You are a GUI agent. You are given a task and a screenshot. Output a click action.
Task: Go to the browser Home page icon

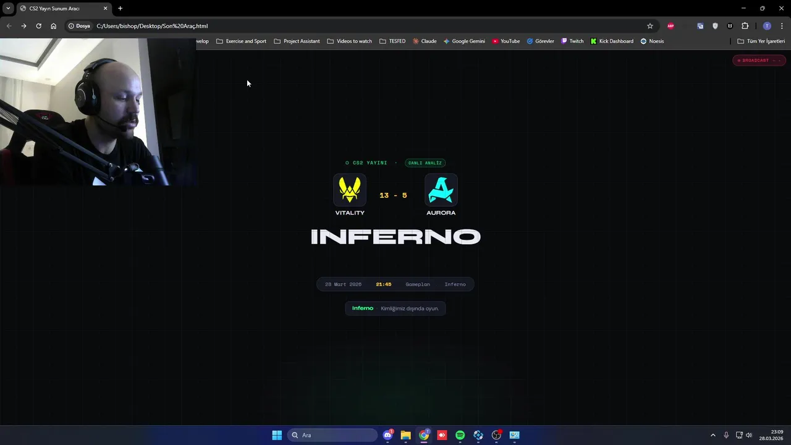click(53, 26)
